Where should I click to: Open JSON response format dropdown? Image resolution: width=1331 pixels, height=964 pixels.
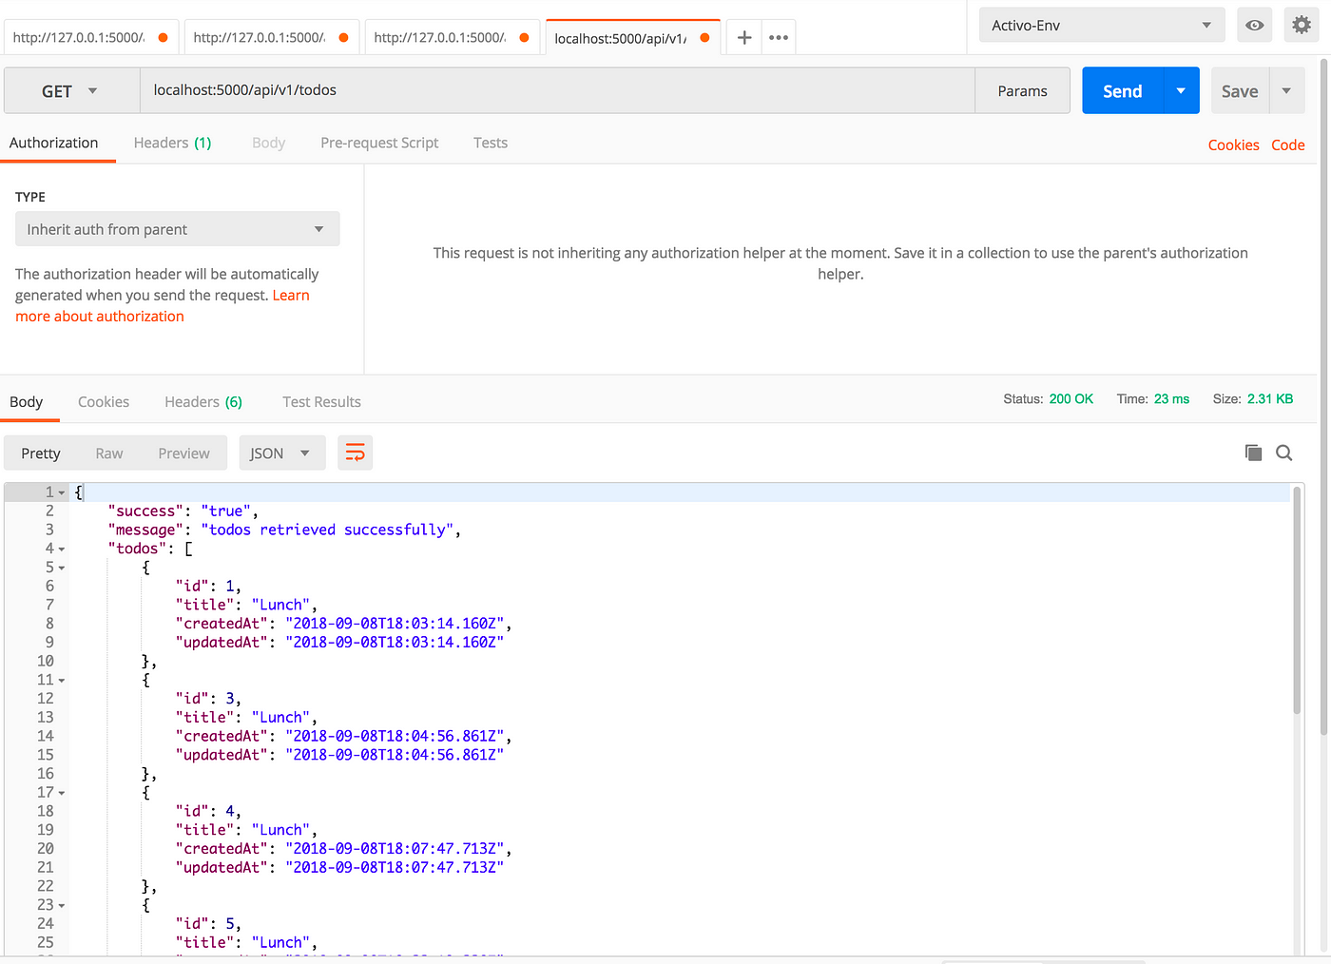[282, 453]
